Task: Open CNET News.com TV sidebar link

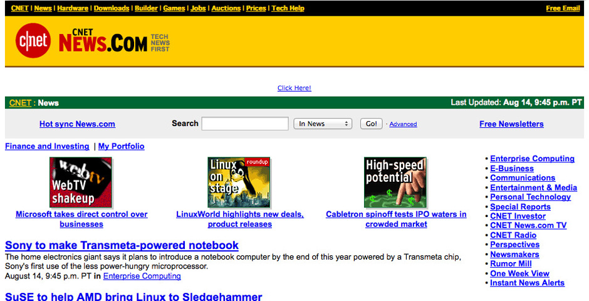Action: [x=528, y=226]
